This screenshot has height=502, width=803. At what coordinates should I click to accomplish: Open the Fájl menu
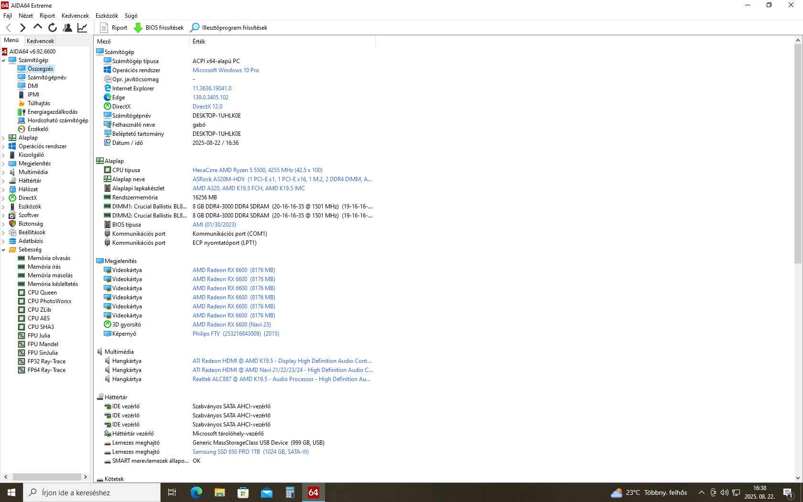[x=8, y=16]
